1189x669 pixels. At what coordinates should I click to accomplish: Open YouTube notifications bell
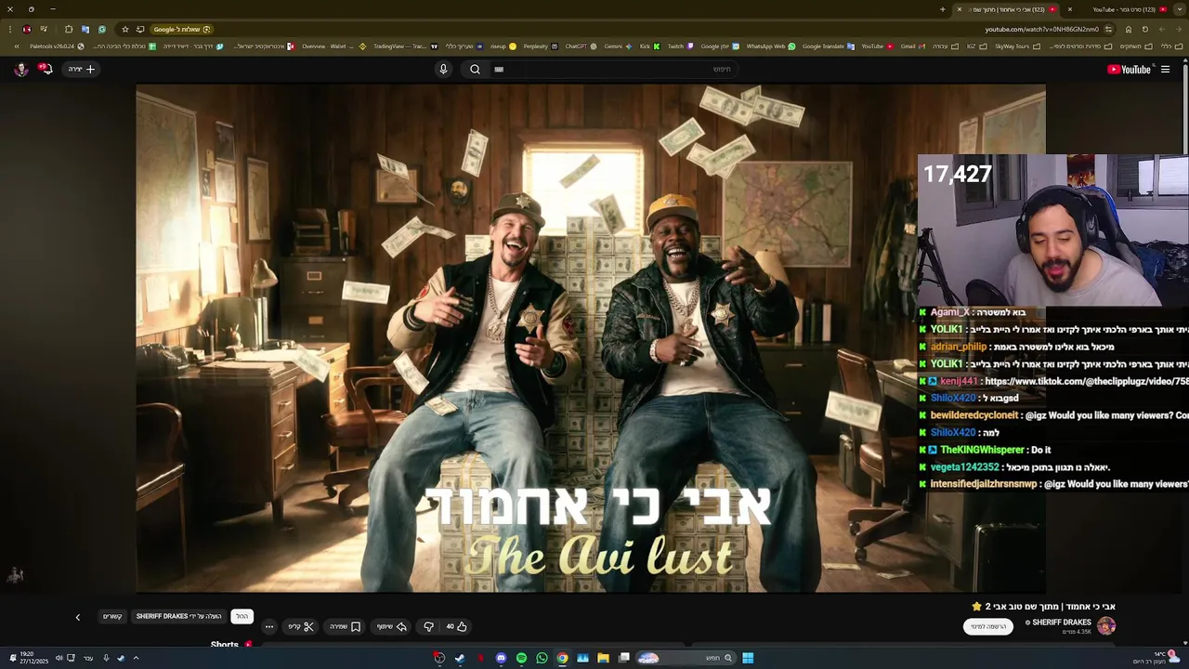click(x=45, y=69)
